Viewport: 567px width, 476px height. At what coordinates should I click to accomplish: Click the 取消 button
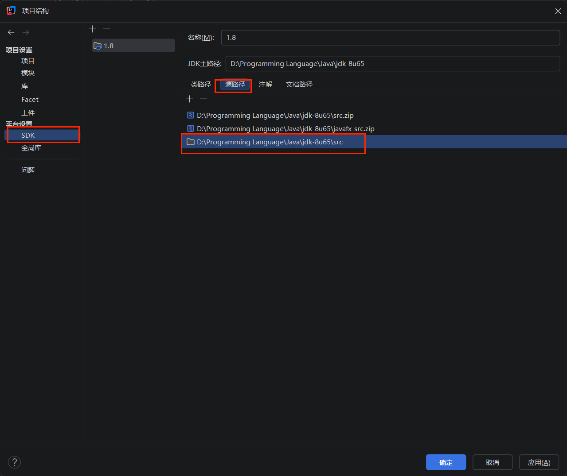point(493,462)
